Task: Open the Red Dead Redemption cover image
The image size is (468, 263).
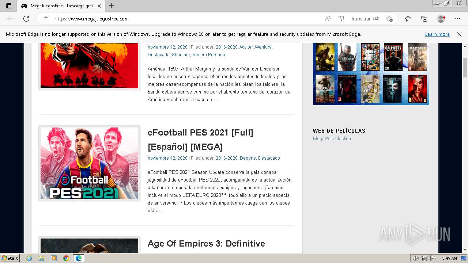Action: tap(89, 66)
